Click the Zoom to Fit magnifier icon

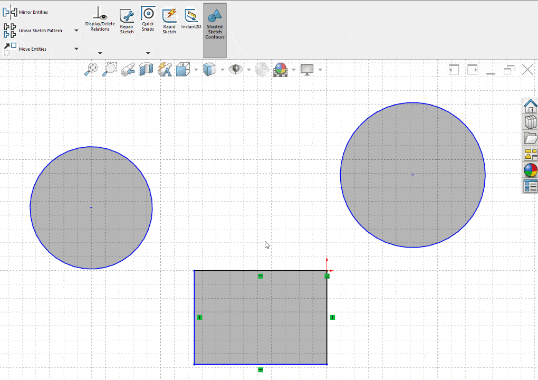[91, 69]
